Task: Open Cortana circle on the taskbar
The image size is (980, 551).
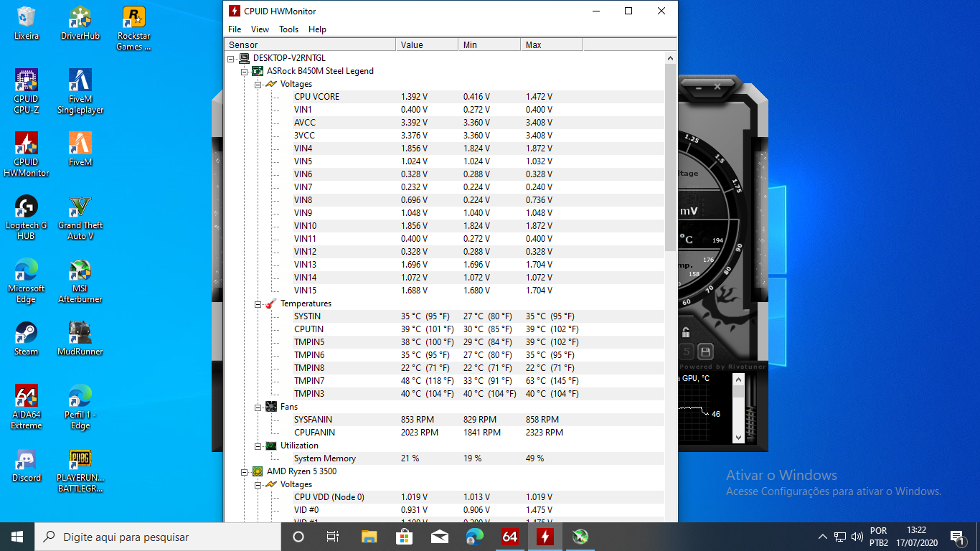Action: [298, 537]
